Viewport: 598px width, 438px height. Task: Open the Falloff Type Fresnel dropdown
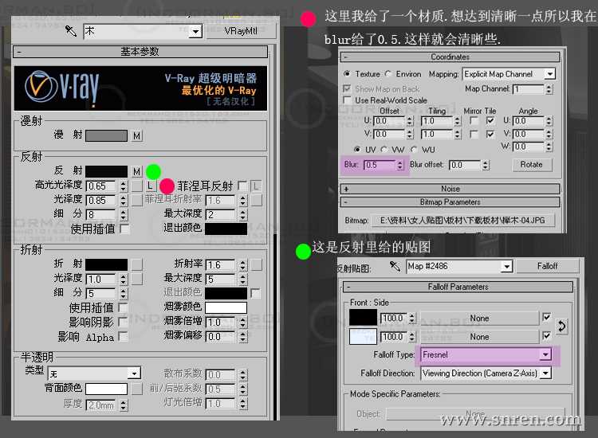pos(545,354)
